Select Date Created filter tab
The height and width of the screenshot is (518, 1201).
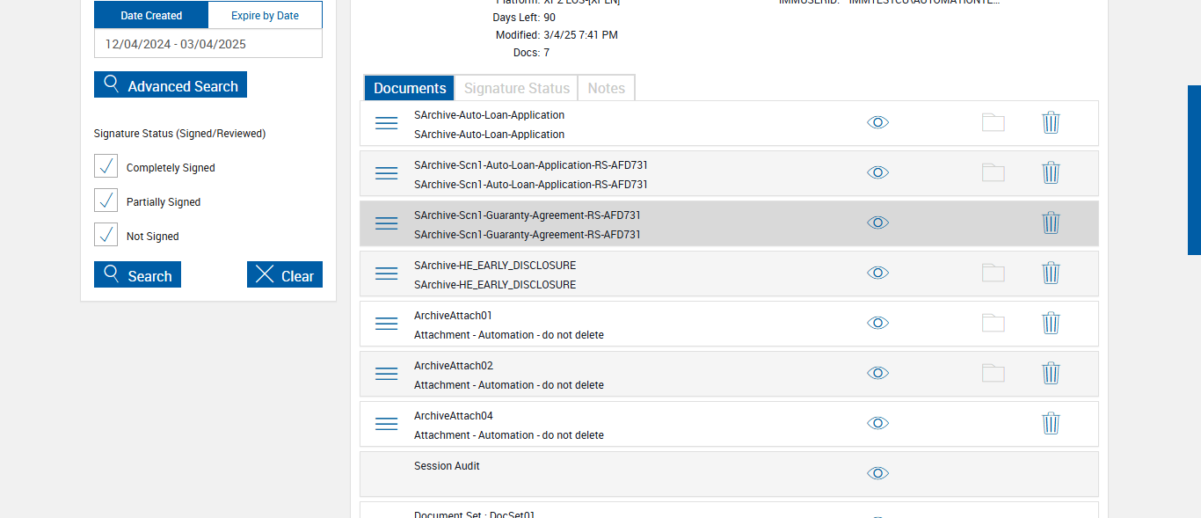tap(151, 15)
